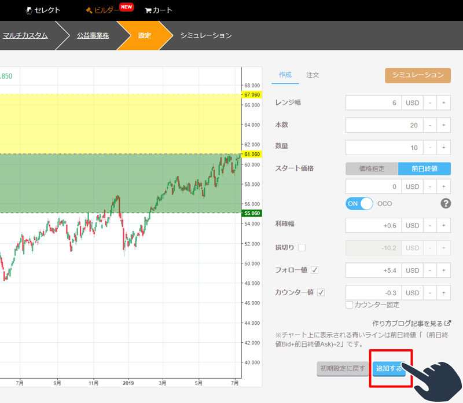Select the 設定 breadcrumb step
Screen dimensions: 463x403
(145, 35)
